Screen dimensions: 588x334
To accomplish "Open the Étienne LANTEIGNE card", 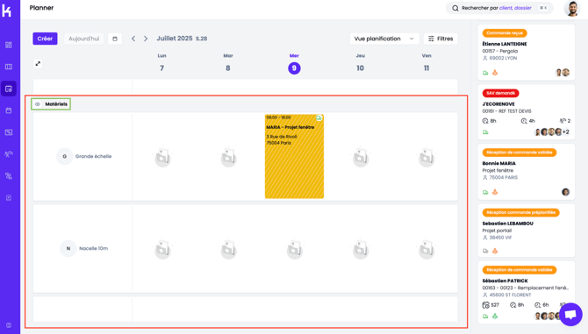I will 526,53.
